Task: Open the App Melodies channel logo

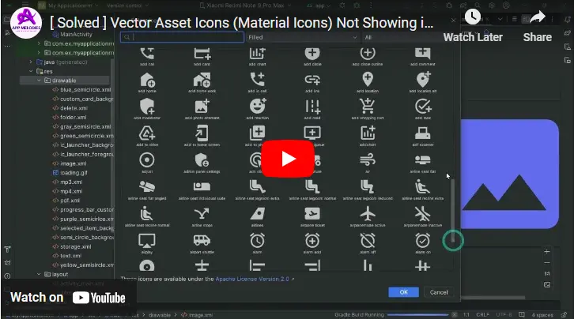Action: (x=26, y=23)
